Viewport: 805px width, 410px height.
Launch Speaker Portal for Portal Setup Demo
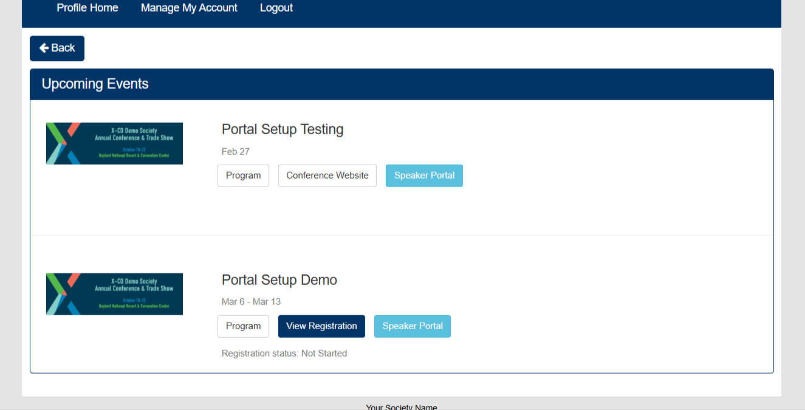[413, 326]
